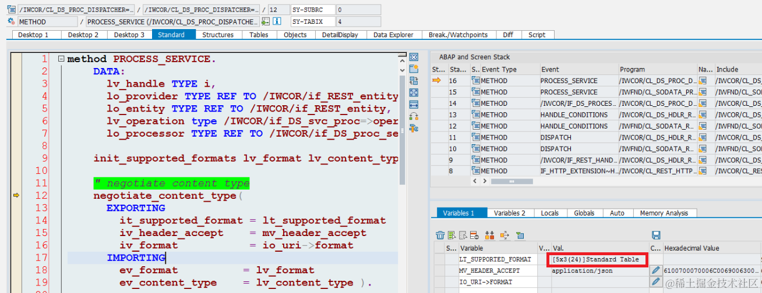
Task: Open the Tables tab
Action: (259, 35)
